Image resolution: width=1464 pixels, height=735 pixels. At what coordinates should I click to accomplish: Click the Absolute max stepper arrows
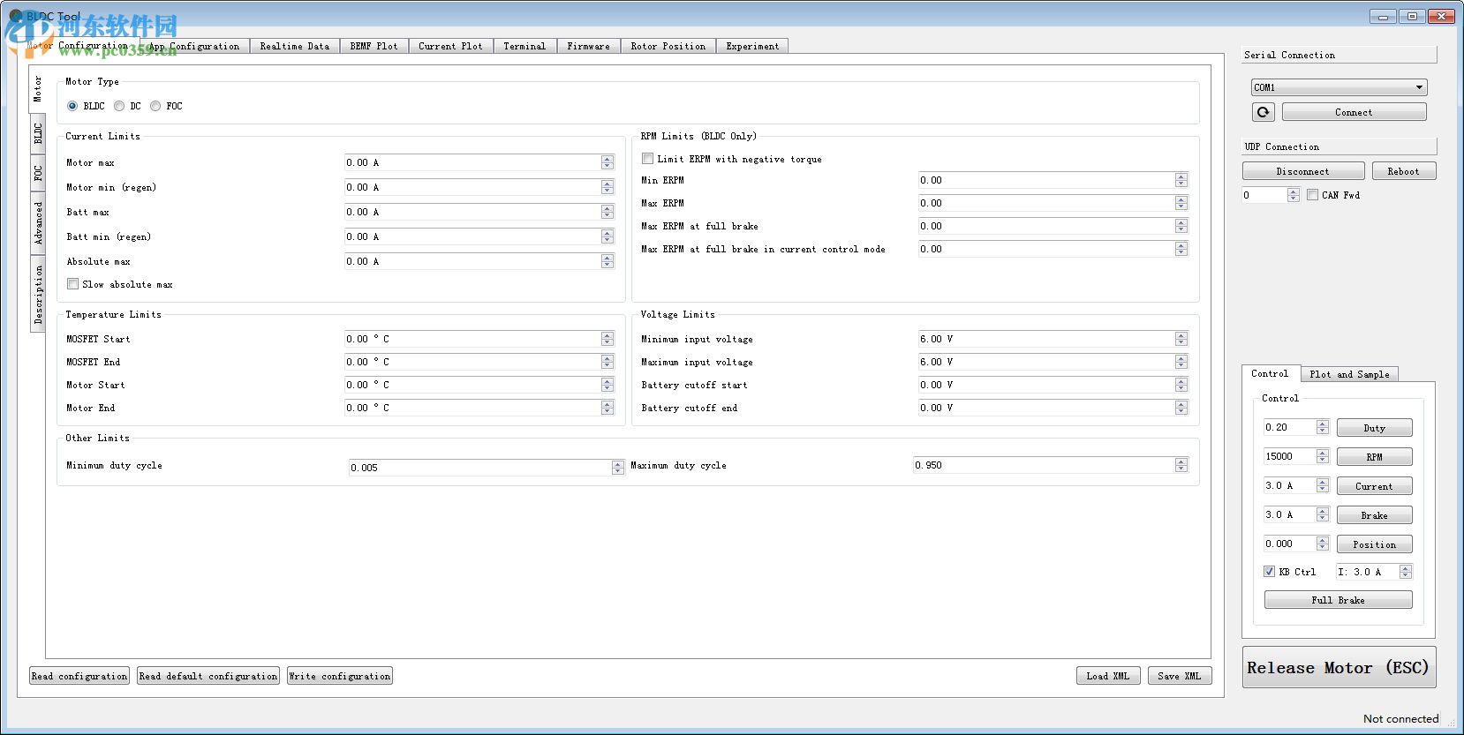coord(607,261)
